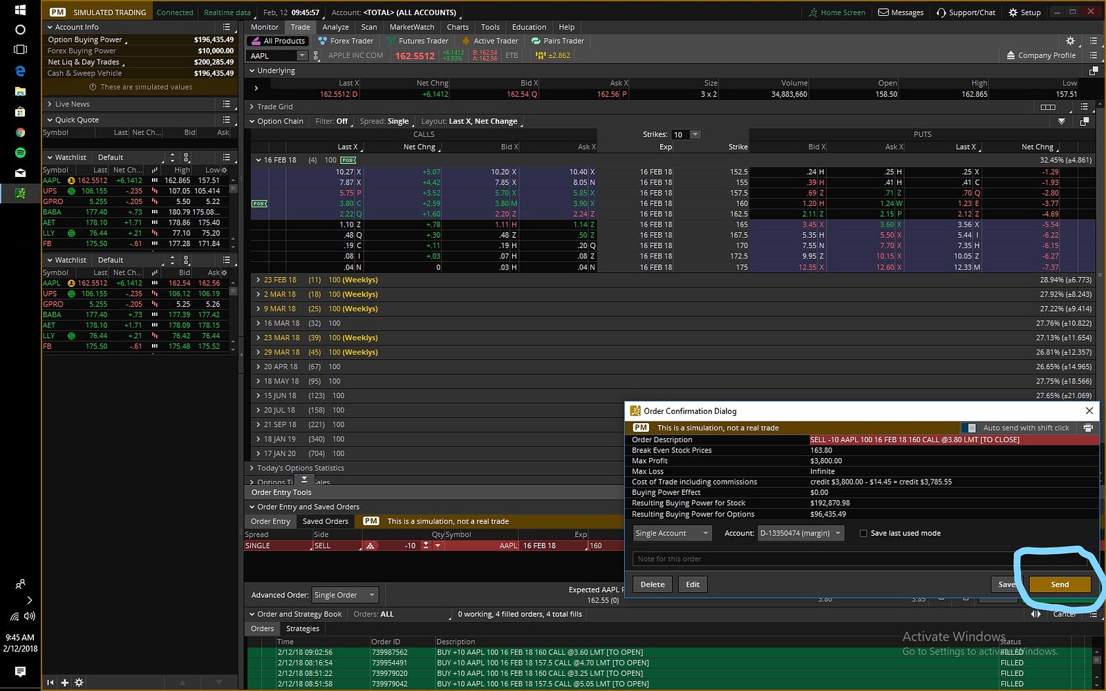Open Spread: Single selector
The image size is (1106, 691).
(x=385, y=121)
